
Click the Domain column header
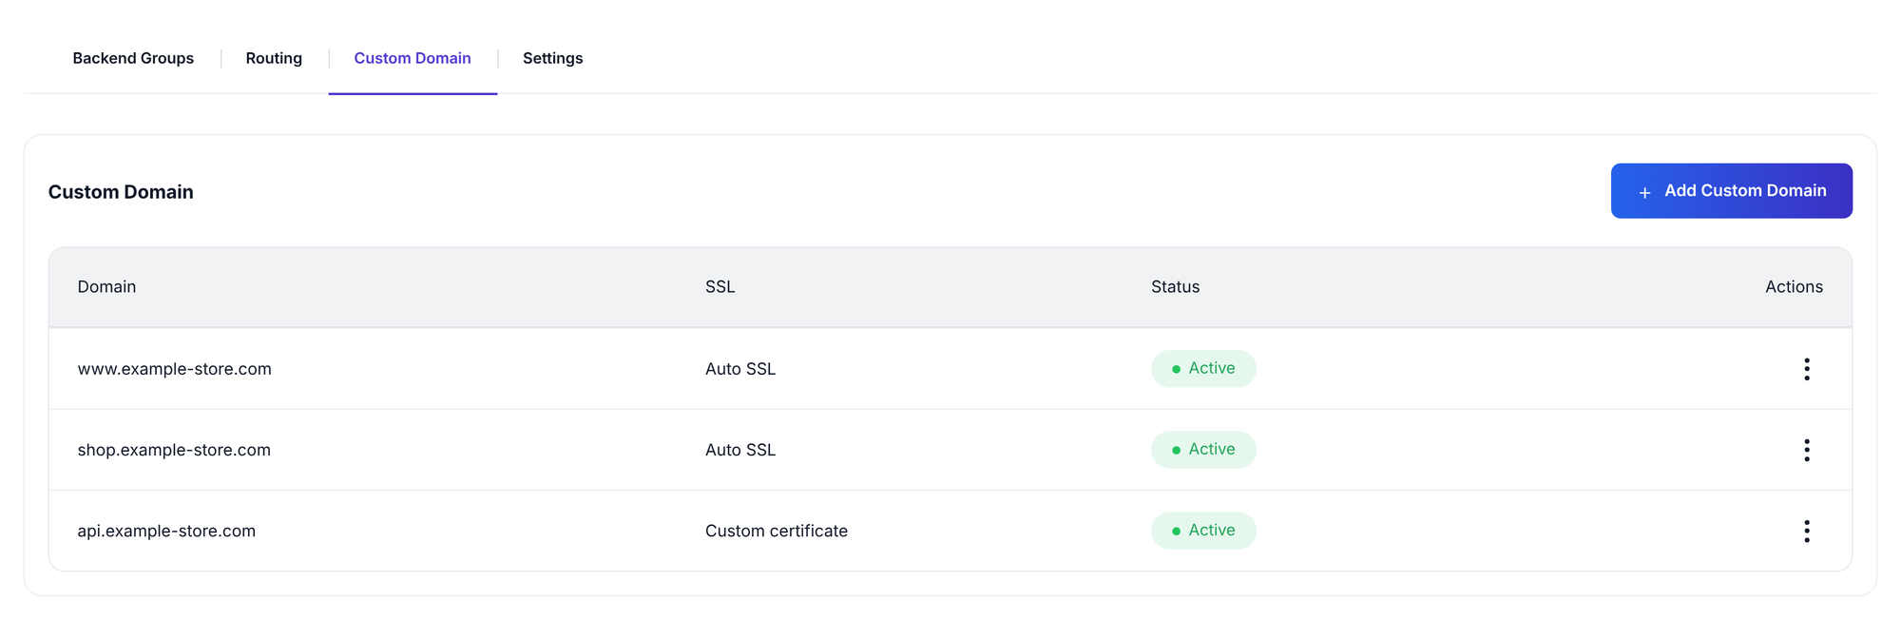click(x=106, y=287)
